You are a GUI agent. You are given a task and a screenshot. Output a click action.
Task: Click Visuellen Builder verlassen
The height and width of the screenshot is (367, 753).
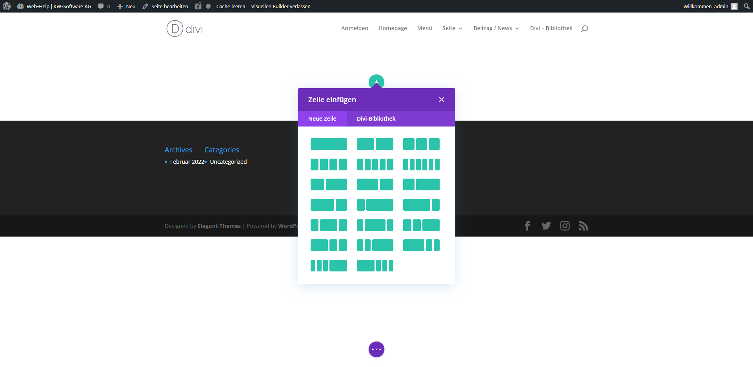(x=281, y=6)
